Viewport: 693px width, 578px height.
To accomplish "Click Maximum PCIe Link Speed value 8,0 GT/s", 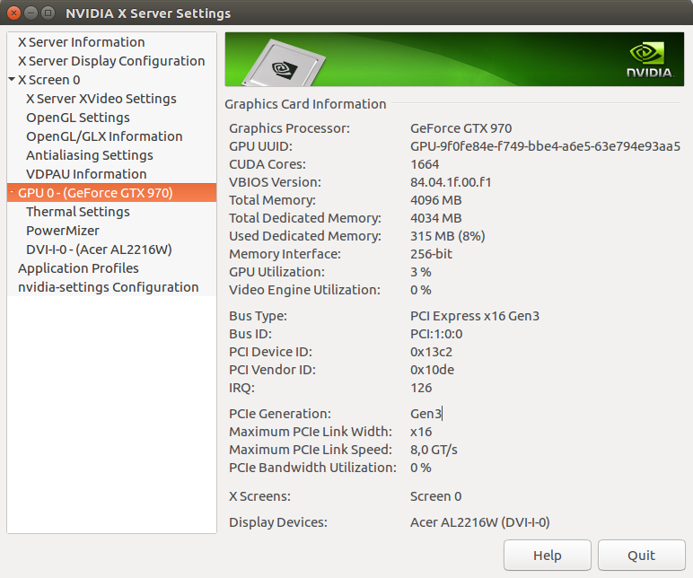I will (434, 450).
